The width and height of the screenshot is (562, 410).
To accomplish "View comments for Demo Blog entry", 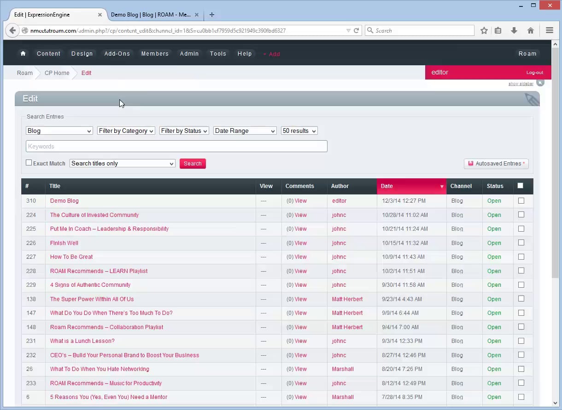I will (x=301, y=201).
